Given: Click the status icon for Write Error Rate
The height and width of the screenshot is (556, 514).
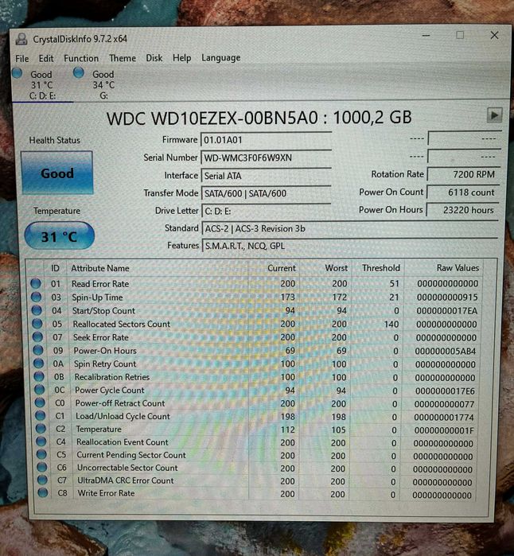Looking at the screenshot, I should [42, 493].
